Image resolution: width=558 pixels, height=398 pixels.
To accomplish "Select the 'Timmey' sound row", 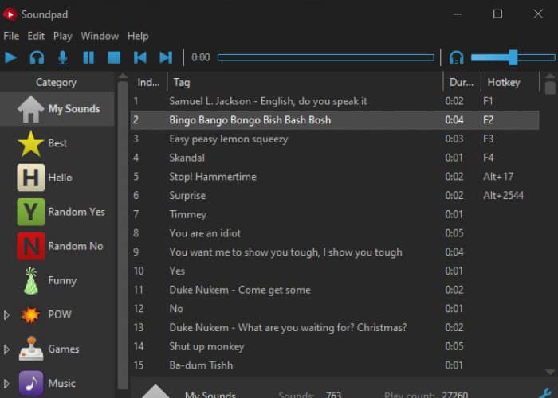I will point(335,214).
